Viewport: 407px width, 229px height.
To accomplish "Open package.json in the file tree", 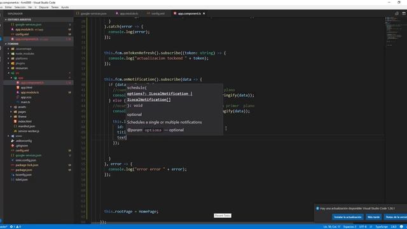I will tap(24, 170).
